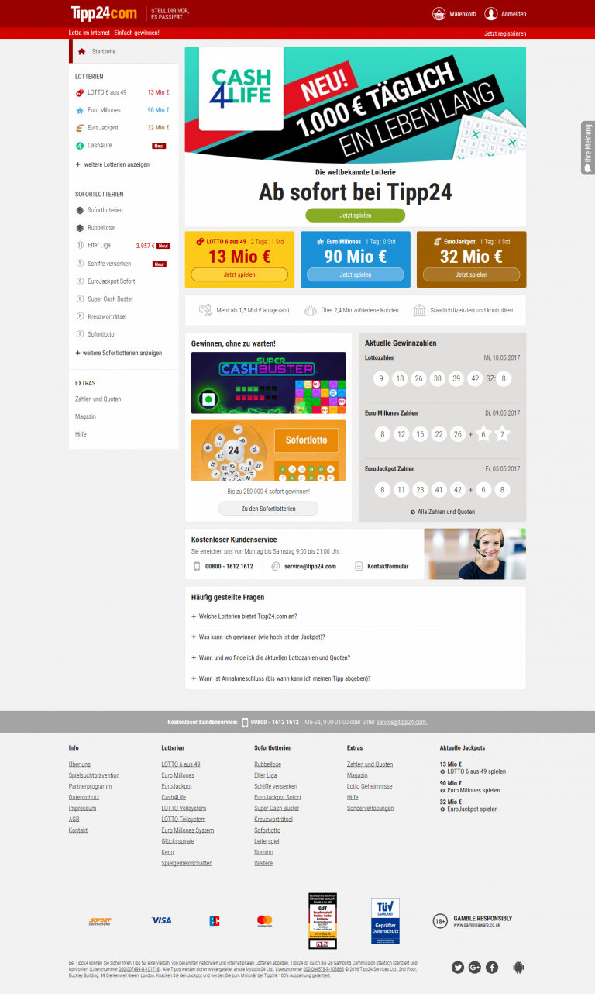This screenshot has width=595, height=994.
Task: Expand weitere Sofortlotterien anzeigen
Action: click(x=119, y=353)
